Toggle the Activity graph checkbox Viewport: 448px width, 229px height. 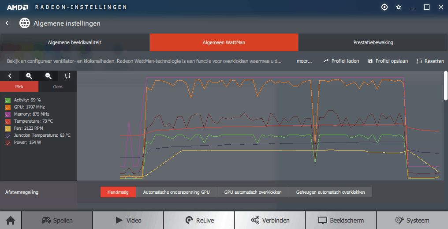8,100
